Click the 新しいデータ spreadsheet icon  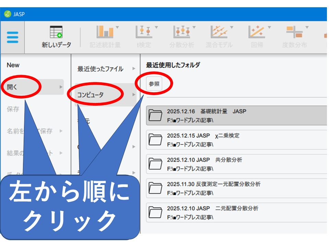(56, 32)
